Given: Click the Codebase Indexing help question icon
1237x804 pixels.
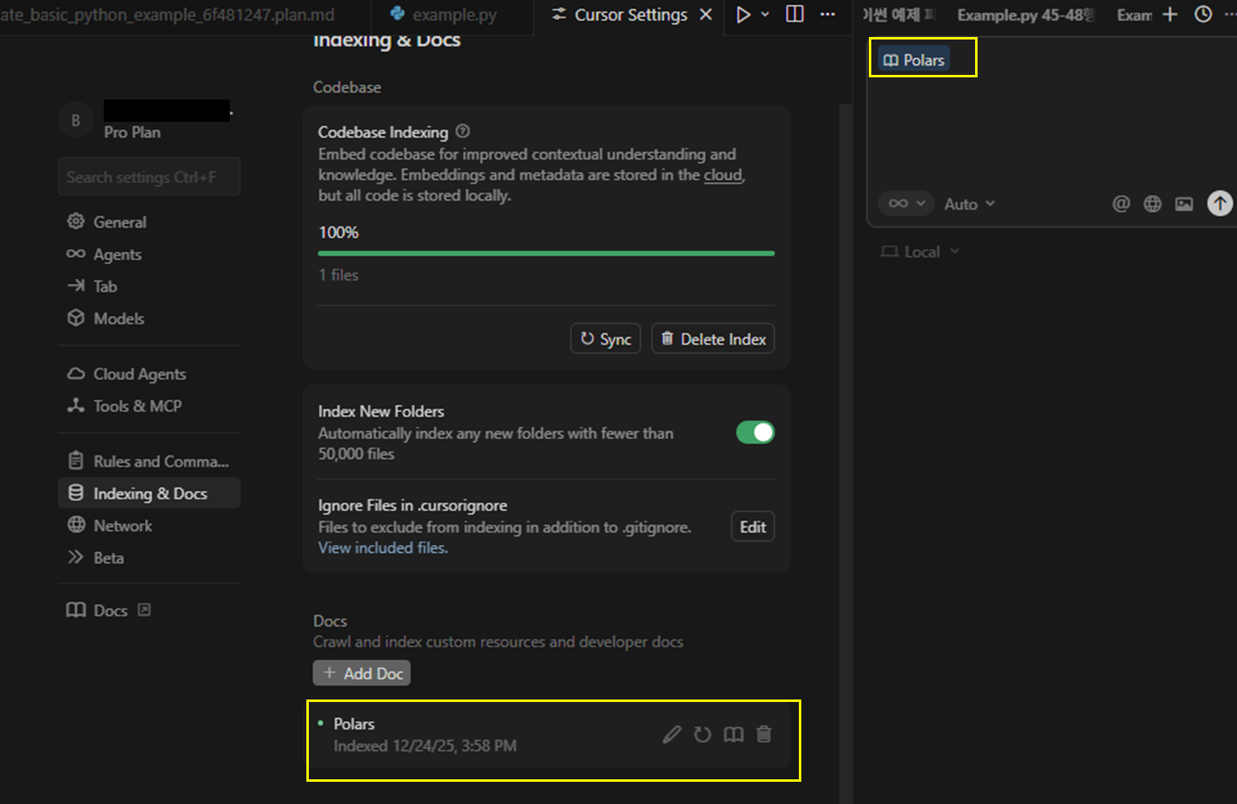Looking at the screenshot, I should (x=463, y=131).
